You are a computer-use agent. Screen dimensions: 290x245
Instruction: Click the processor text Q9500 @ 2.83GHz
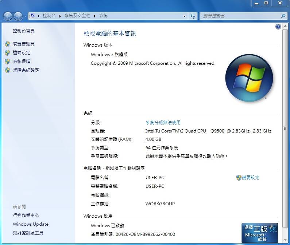(230, 131)
